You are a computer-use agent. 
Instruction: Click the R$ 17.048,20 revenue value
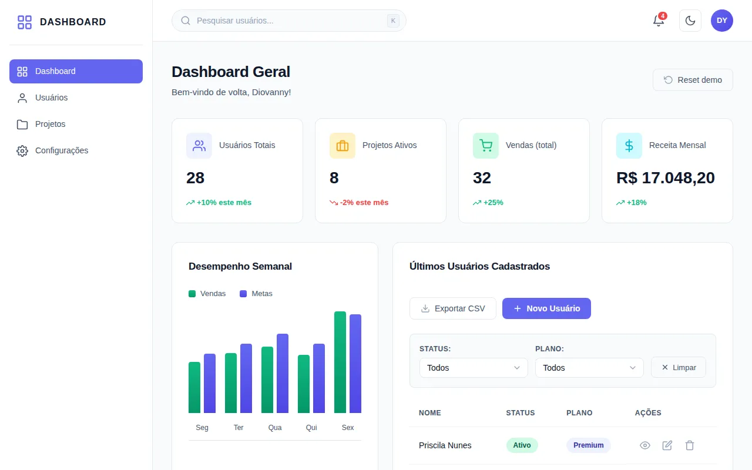[x=666, y=178]
